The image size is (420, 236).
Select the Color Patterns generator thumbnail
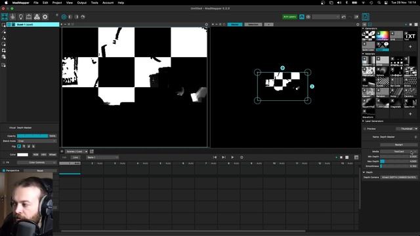382,35
